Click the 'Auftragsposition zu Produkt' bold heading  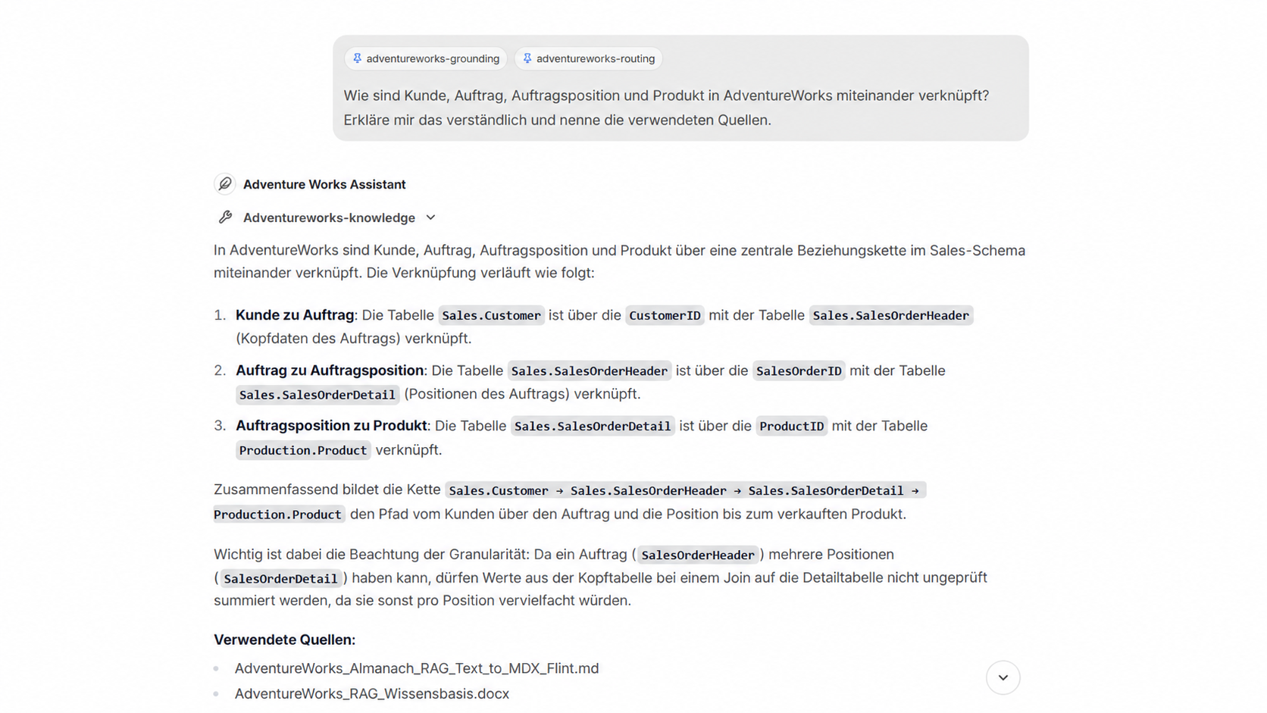click(331, 425)
